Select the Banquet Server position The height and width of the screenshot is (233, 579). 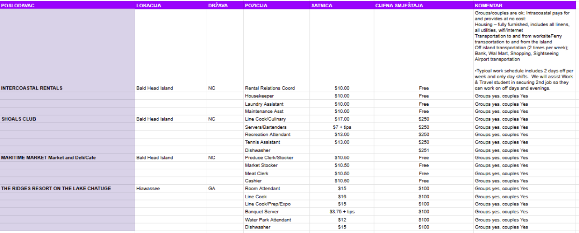tap(277, 212)
